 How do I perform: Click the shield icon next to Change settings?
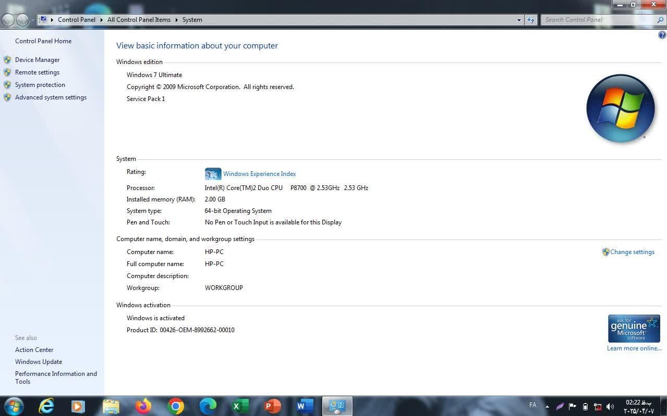605,252
